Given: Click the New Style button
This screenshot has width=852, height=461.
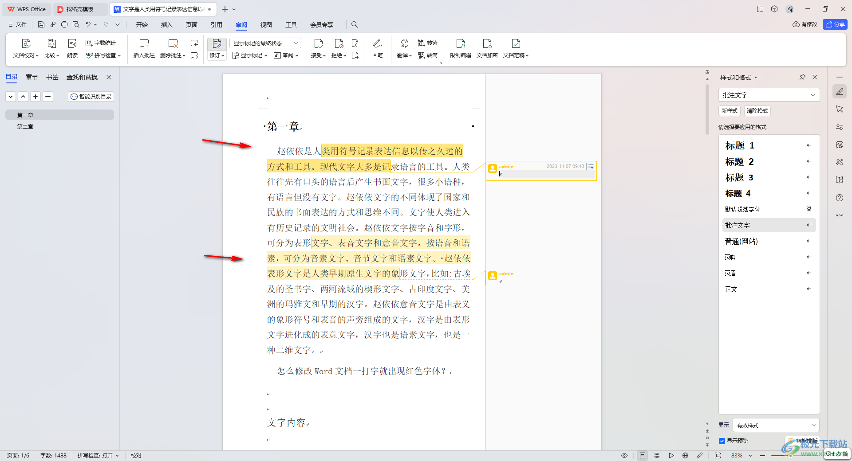Looking at the screenshot, I should [x=730, y=111].
